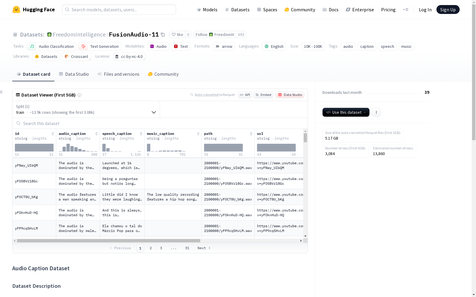Image resolution: width=476 pixels, height=297 pixels.
Task: Click the audio_caption lengths histogram
Action: coord(78,148)
